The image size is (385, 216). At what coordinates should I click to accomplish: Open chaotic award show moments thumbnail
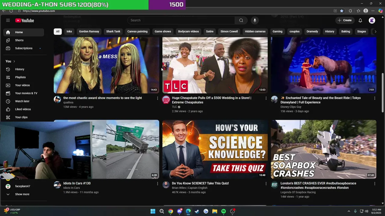click(x=106, y=65)
